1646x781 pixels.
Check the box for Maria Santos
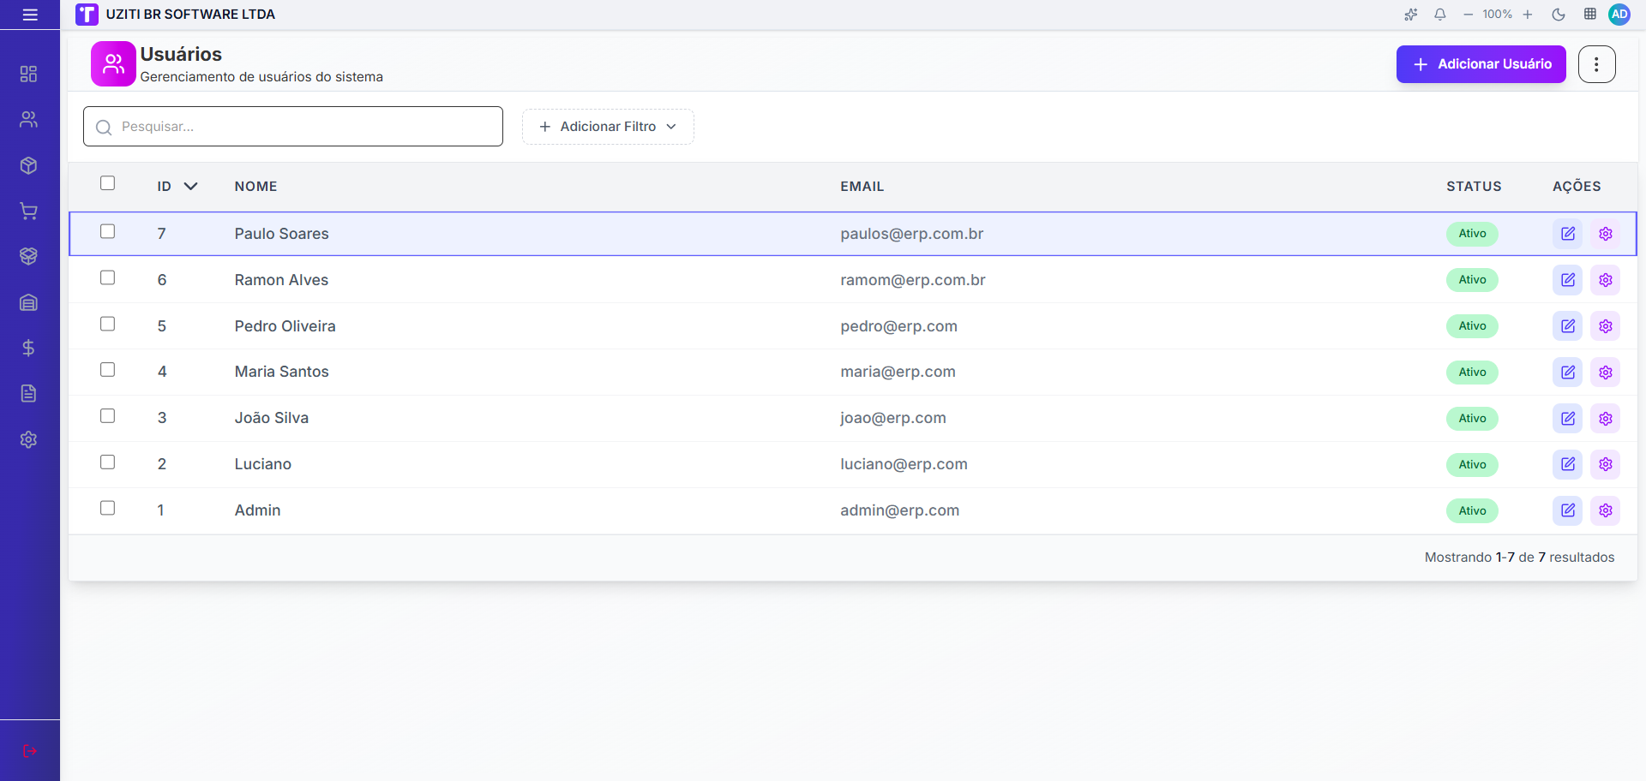107,370
